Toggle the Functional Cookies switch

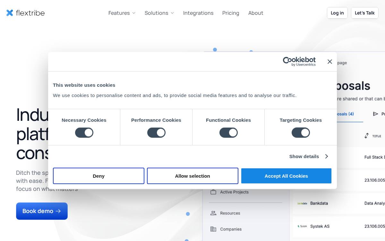(228, 133)
